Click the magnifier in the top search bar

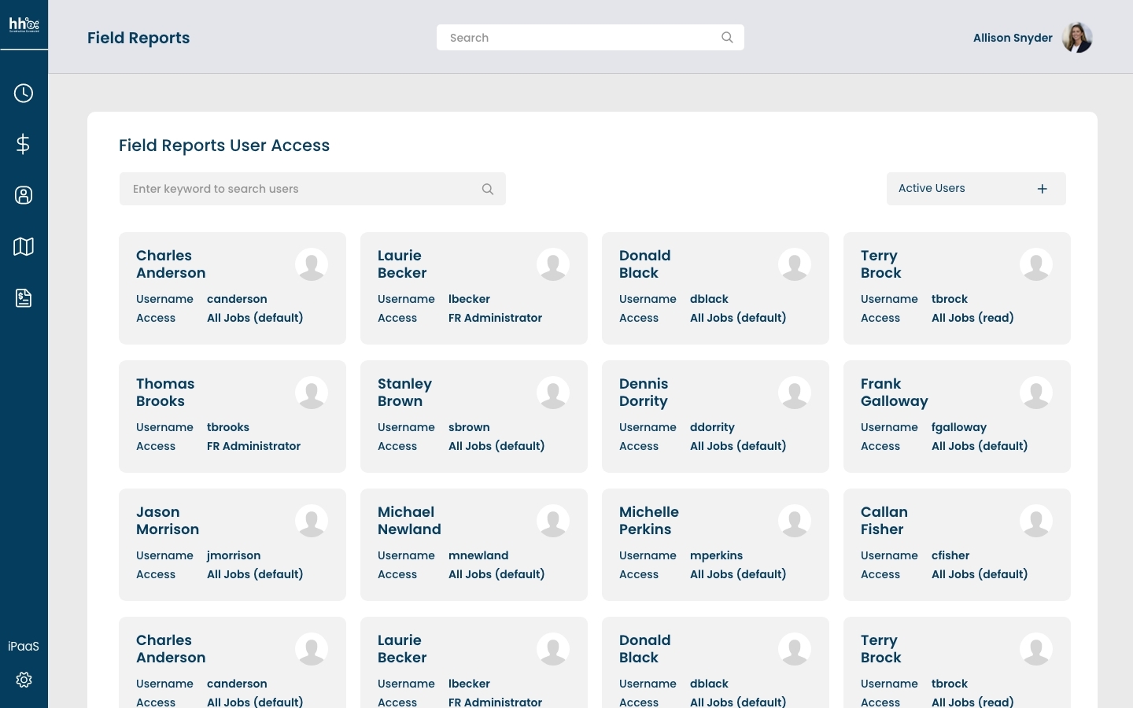(x=727, y=37)
